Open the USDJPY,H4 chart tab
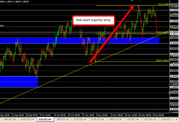Screen dimensions: 179x122 133,119
